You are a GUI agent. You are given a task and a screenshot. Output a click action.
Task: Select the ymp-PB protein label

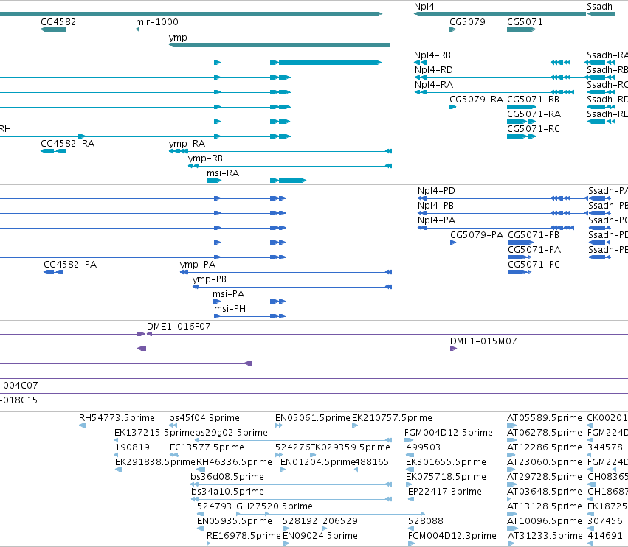(210, 279)
